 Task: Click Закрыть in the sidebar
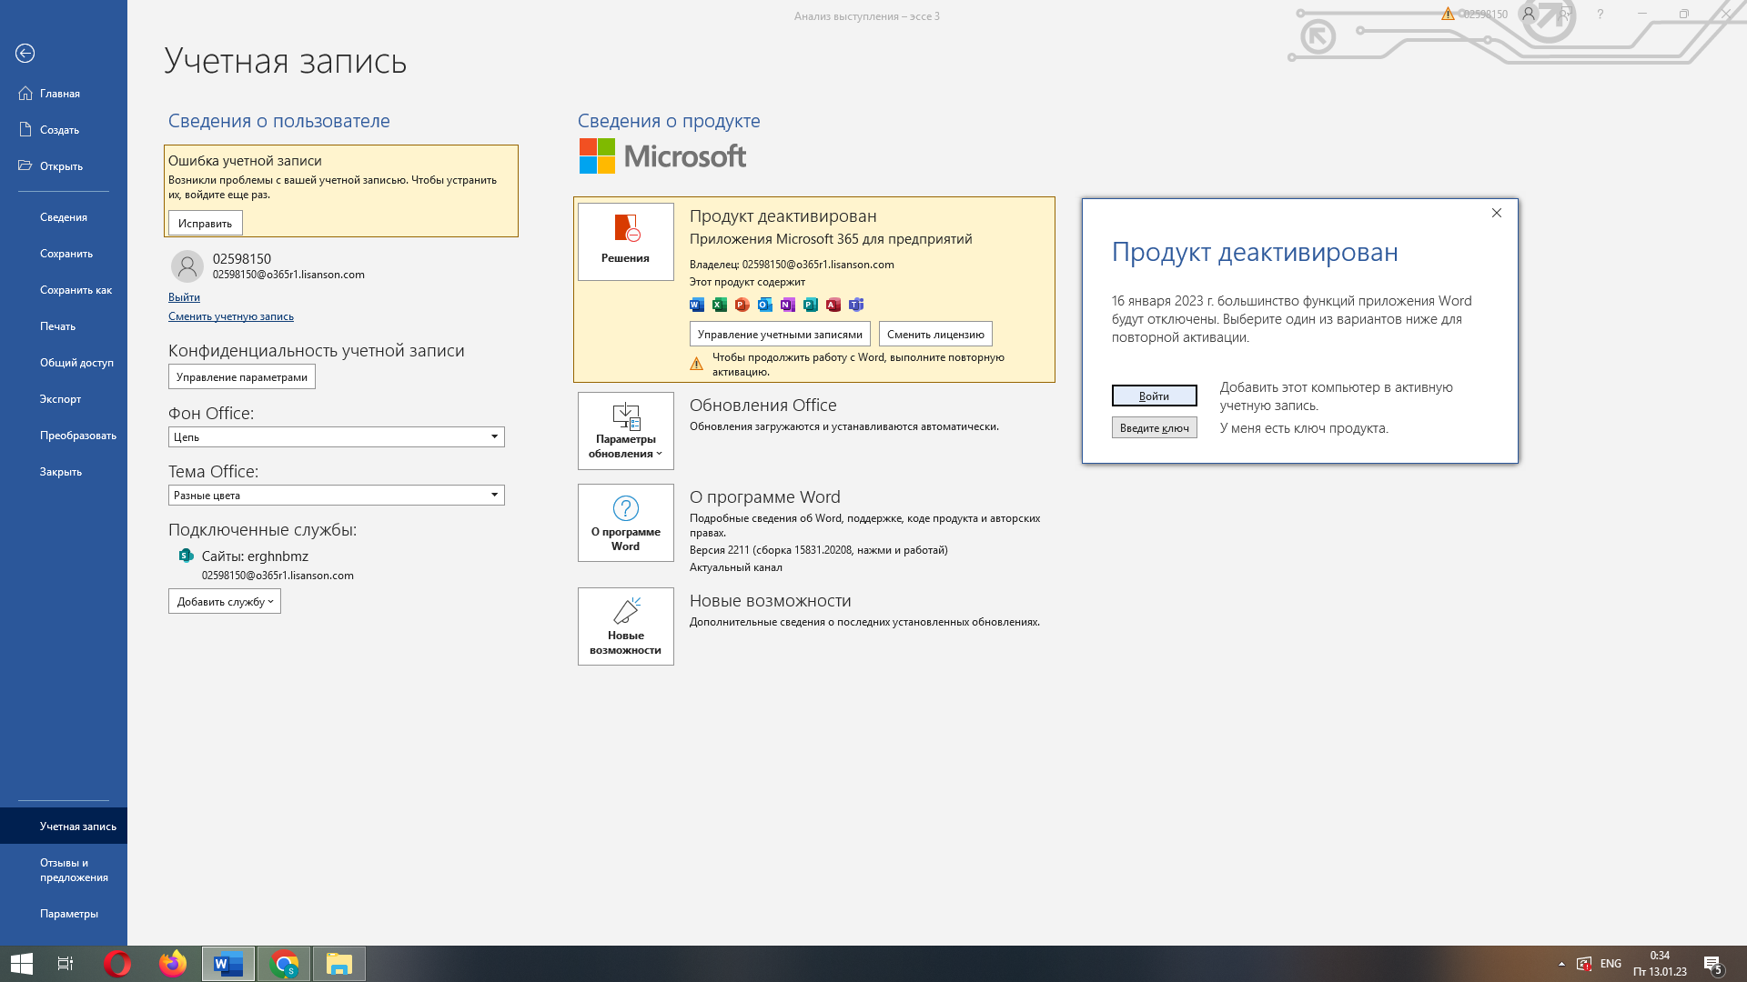click(x=64, y=472)
